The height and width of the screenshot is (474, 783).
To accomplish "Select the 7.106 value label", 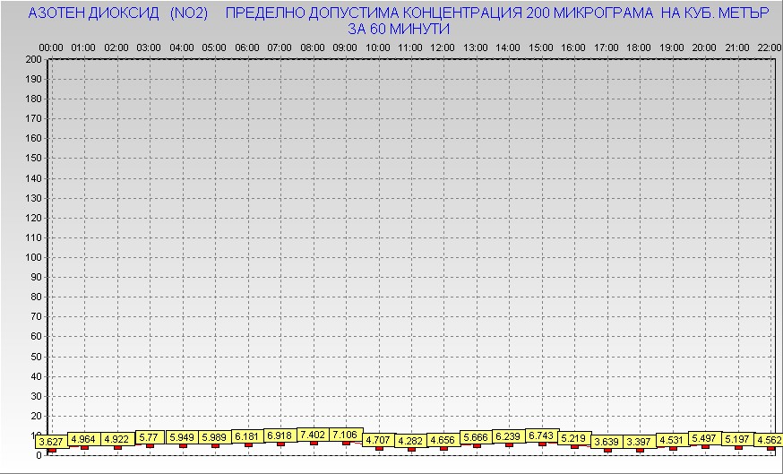I will click(346, 435).
